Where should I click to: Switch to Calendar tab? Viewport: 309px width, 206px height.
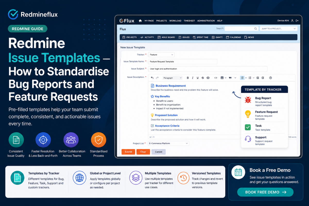coord(233,37)
